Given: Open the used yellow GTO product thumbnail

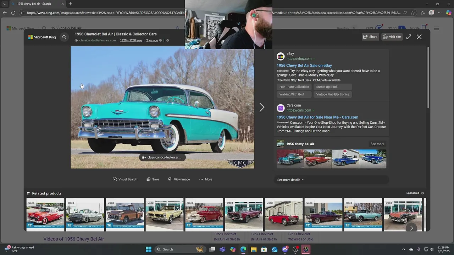Looking at the screenshot, I should [165, 215].
